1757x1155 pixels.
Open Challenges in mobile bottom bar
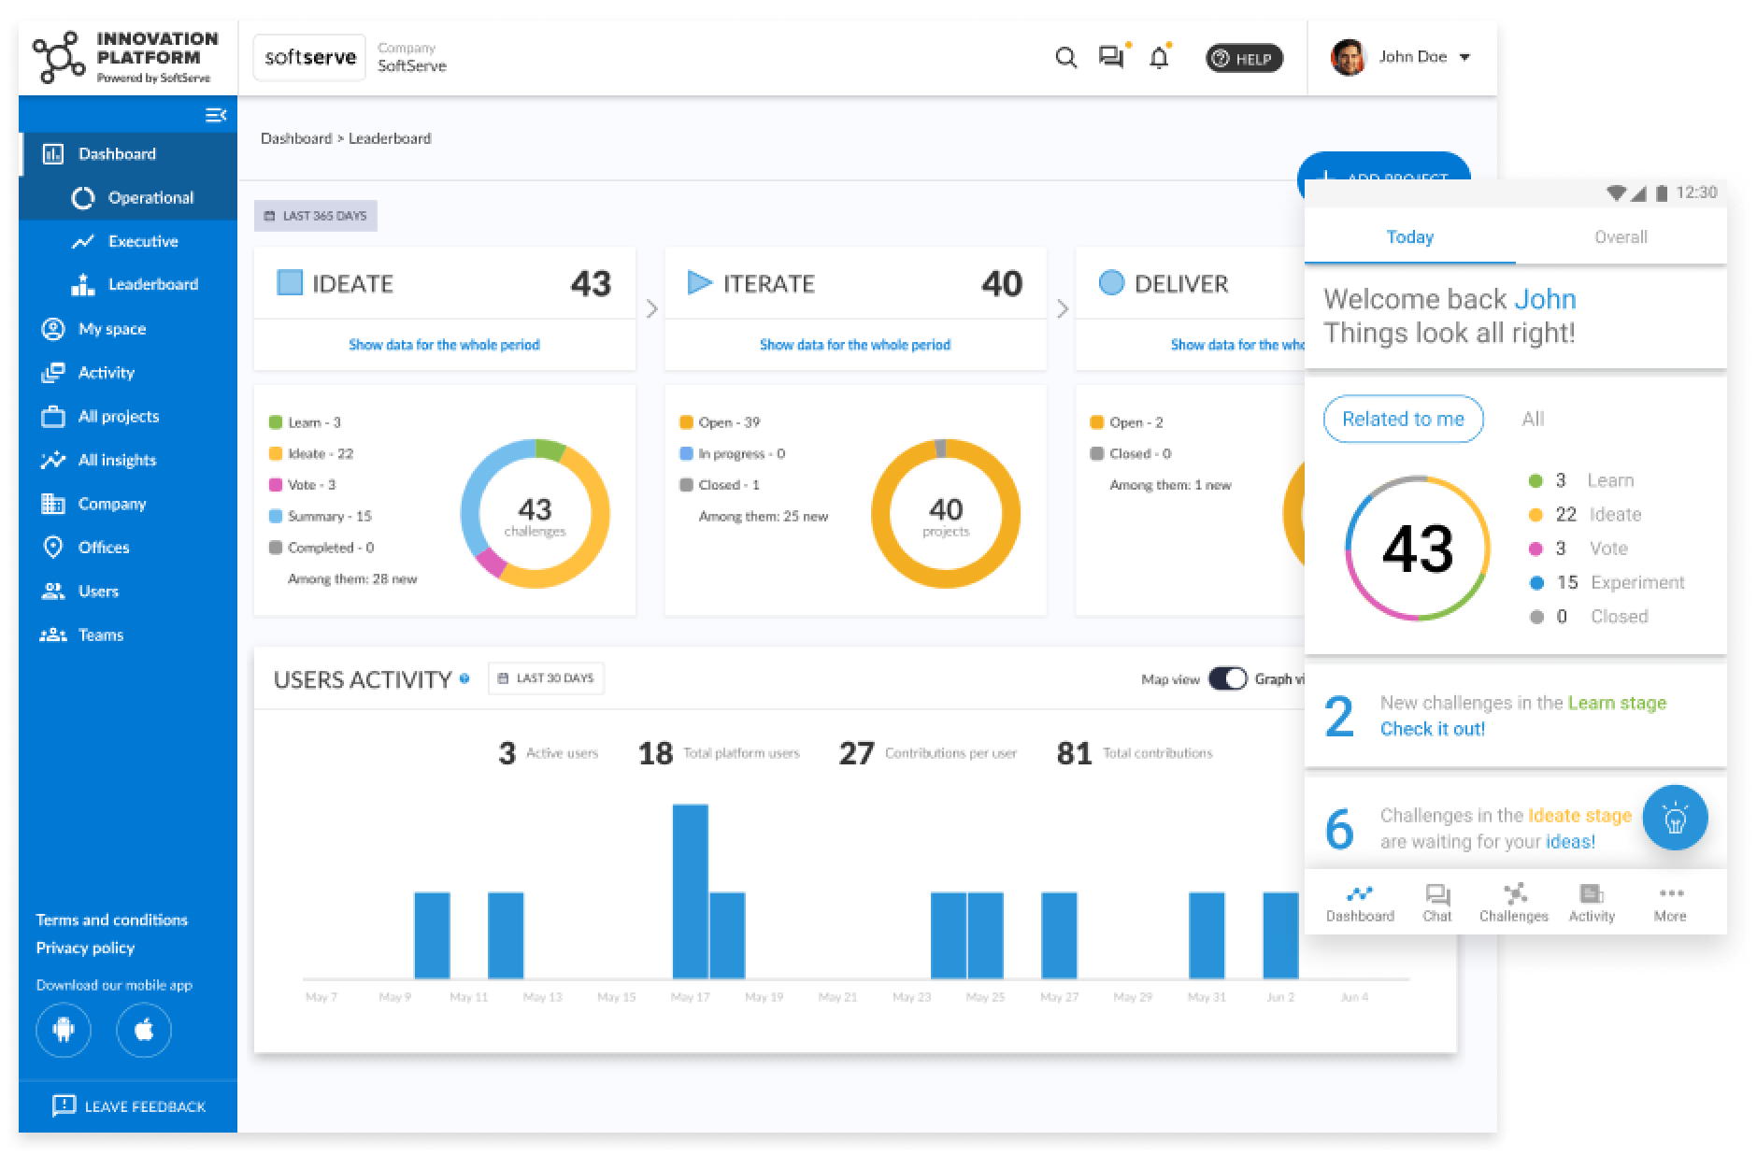[1514, 904]
